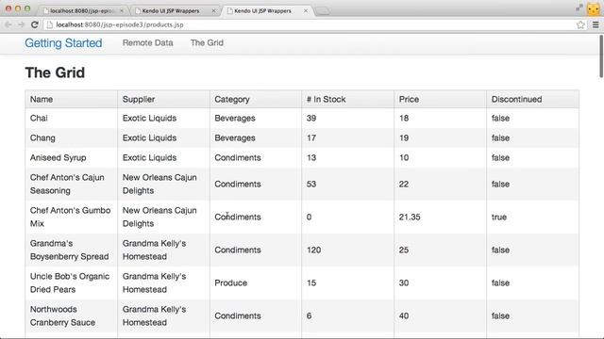Screen dimensions: 604x339
Task: Click the stock value 120
Action: pyautogui.click(x=313, y=250)
